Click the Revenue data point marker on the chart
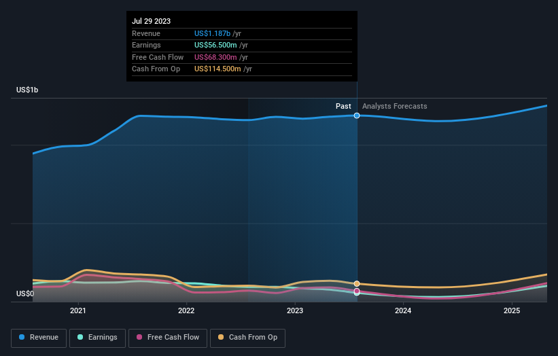Image resolution: width=558 pixels, height=356 pixels. (357, 115)
